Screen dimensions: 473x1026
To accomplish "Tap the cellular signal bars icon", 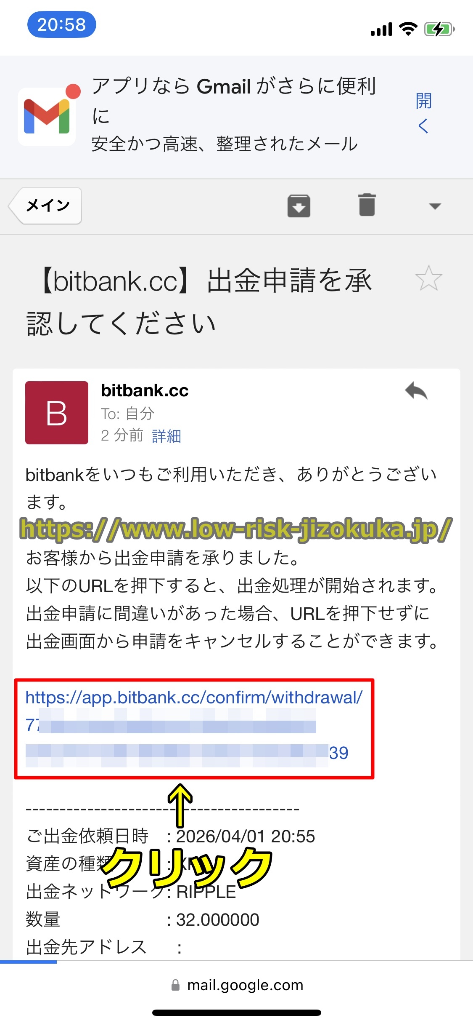I will click(x=382, y=29).
